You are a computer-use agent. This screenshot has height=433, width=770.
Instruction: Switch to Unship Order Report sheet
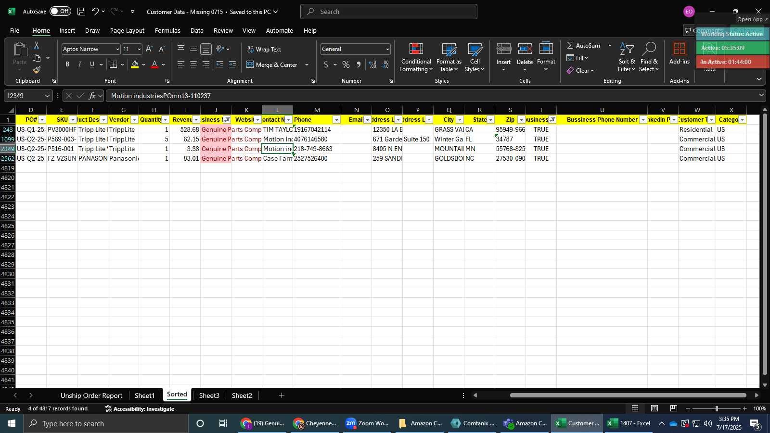(91, 395)
